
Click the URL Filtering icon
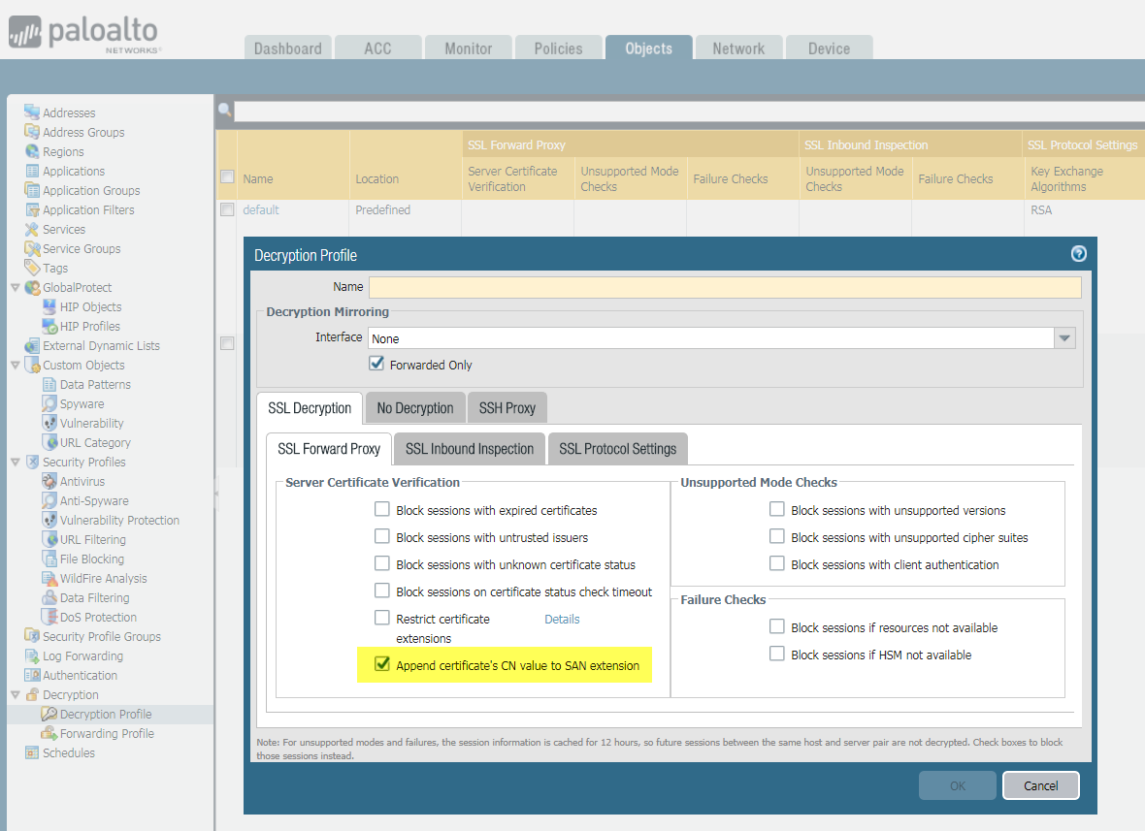[49, 539]
